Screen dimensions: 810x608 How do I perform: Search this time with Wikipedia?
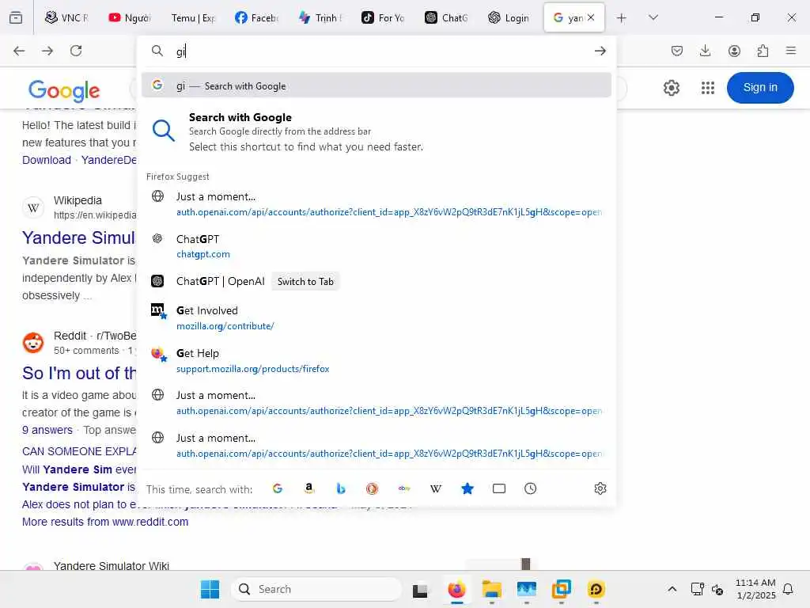point(436,488)
